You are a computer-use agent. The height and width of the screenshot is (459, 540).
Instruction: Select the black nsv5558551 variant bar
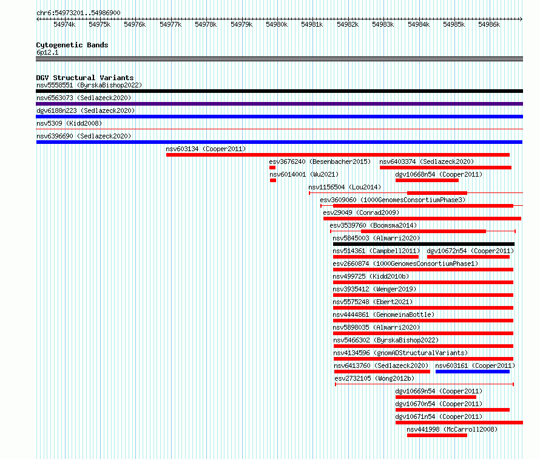(x=279, y=91)
